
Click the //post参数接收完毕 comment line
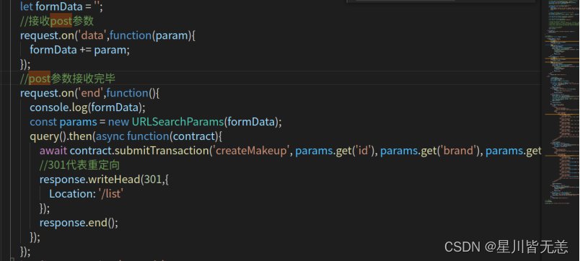click(68, 79)
